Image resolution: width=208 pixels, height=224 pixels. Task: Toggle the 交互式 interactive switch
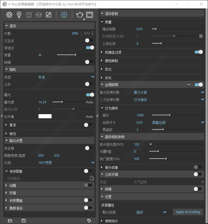click(x=89, y=41)
